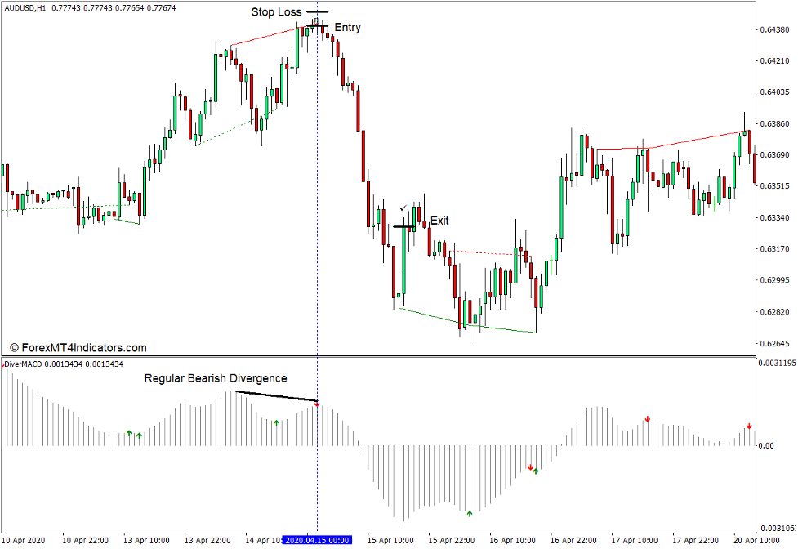Select the red down arrow at the divergence point
Screen dimensions: 798x549
click(x=317, y=404)
